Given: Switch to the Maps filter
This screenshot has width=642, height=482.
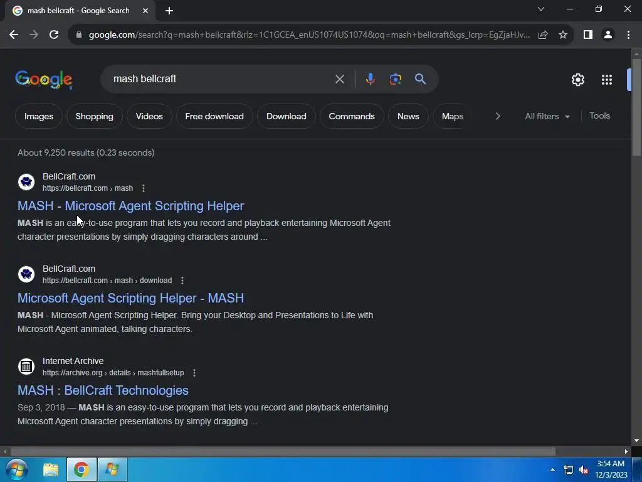Looking at the screenshot, I should pos(452,116).
